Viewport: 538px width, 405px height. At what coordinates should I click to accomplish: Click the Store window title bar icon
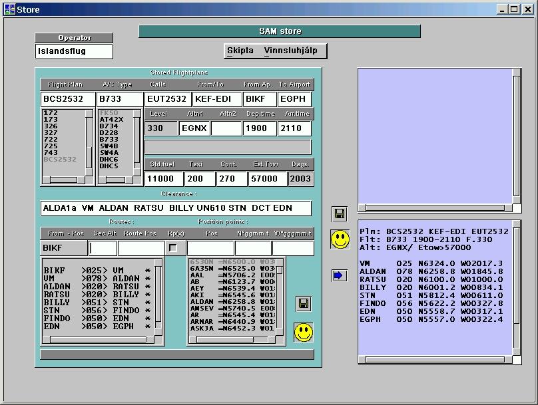click(x=9, y=9)
